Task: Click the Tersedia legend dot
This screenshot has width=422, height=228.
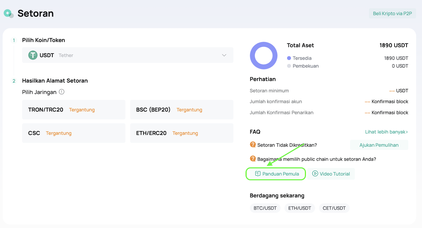Action: (x=289, y=58)
